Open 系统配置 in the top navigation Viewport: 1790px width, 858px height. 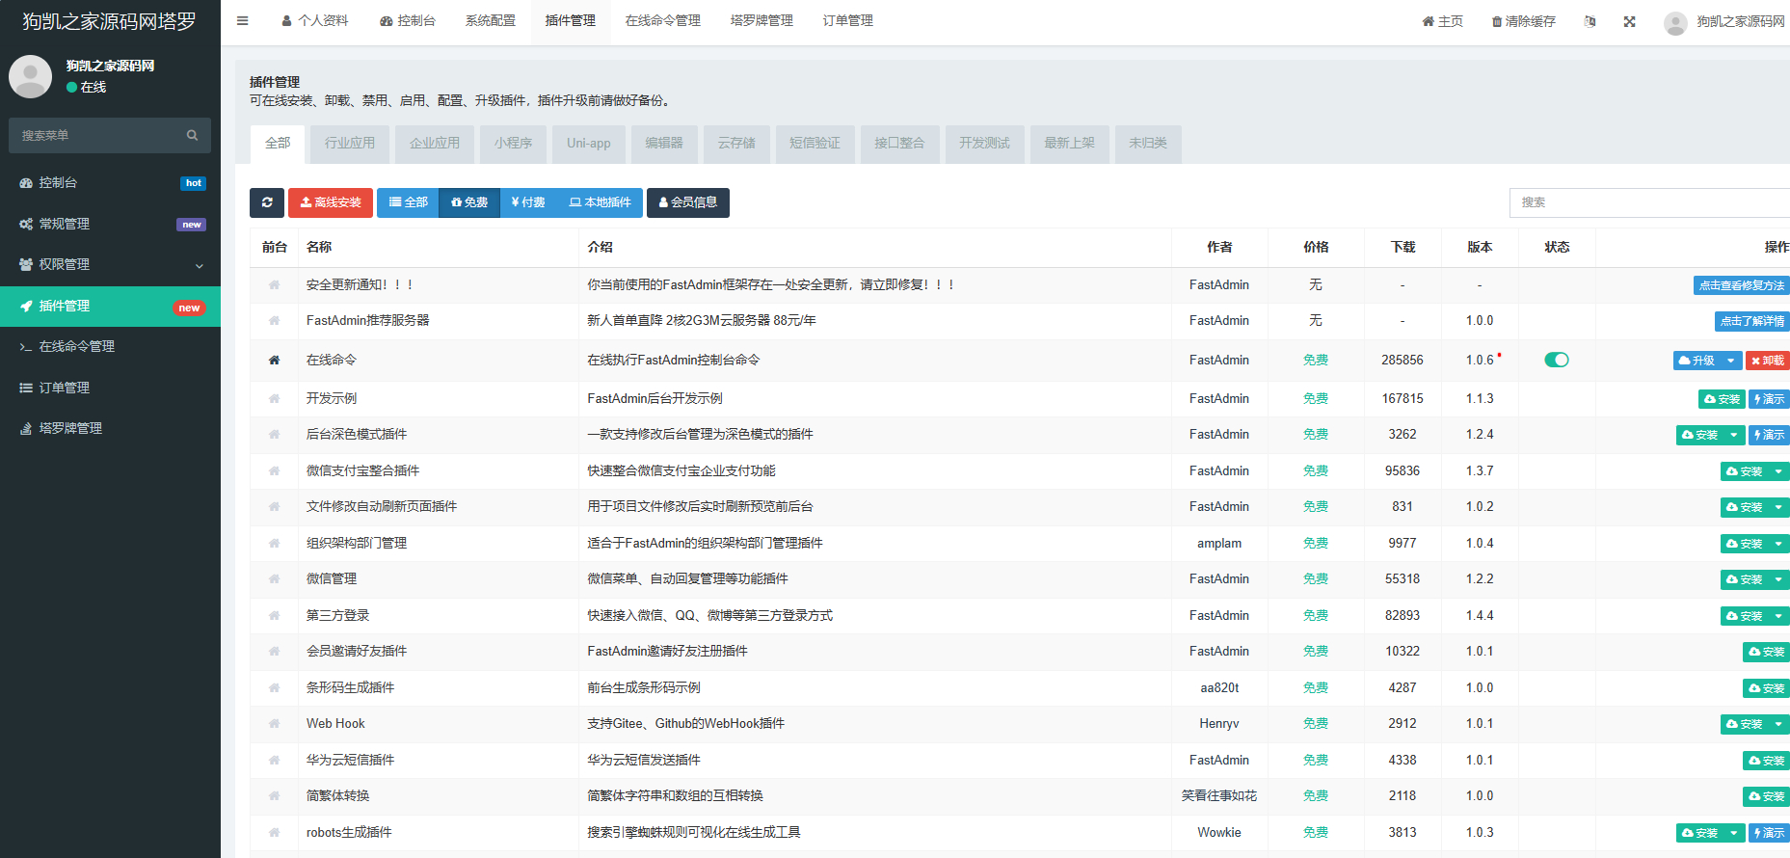[x=491, y=21]
